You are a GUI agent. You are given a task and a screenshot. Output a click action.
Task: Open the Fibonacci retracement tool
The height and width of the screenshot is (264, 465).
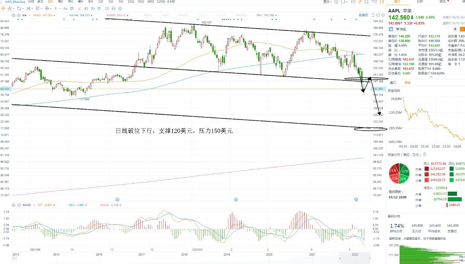pos(37,8)
